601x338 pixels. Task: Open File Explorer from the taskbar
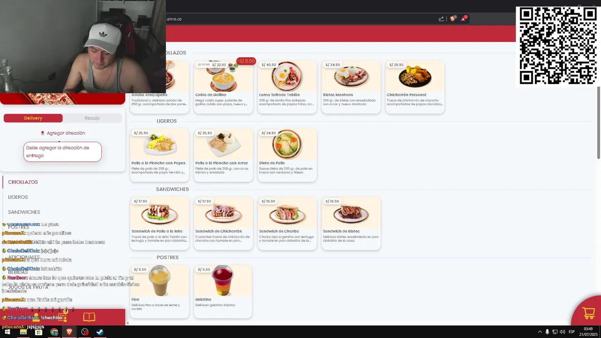coord(23,332)
